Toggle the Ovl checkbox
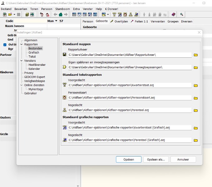The width and height of the screenshot is (212, 187). (x=5, y=45)
